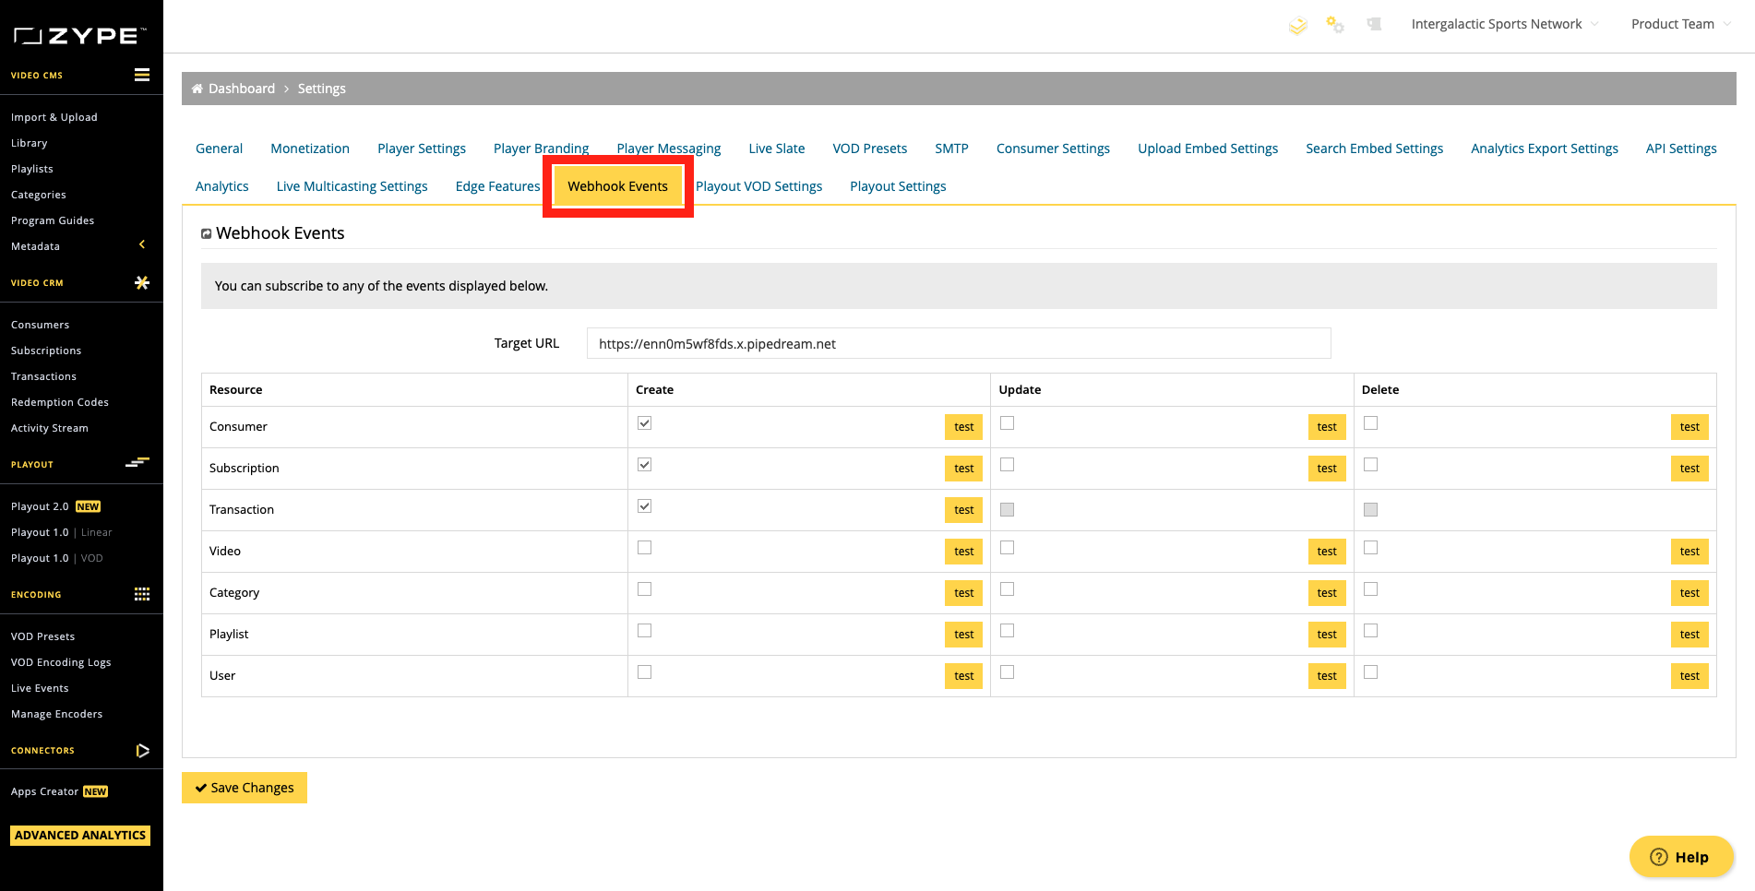Click the Zype logo
This screenshot has height=891, width=1755.
click(x=80, y=36)
